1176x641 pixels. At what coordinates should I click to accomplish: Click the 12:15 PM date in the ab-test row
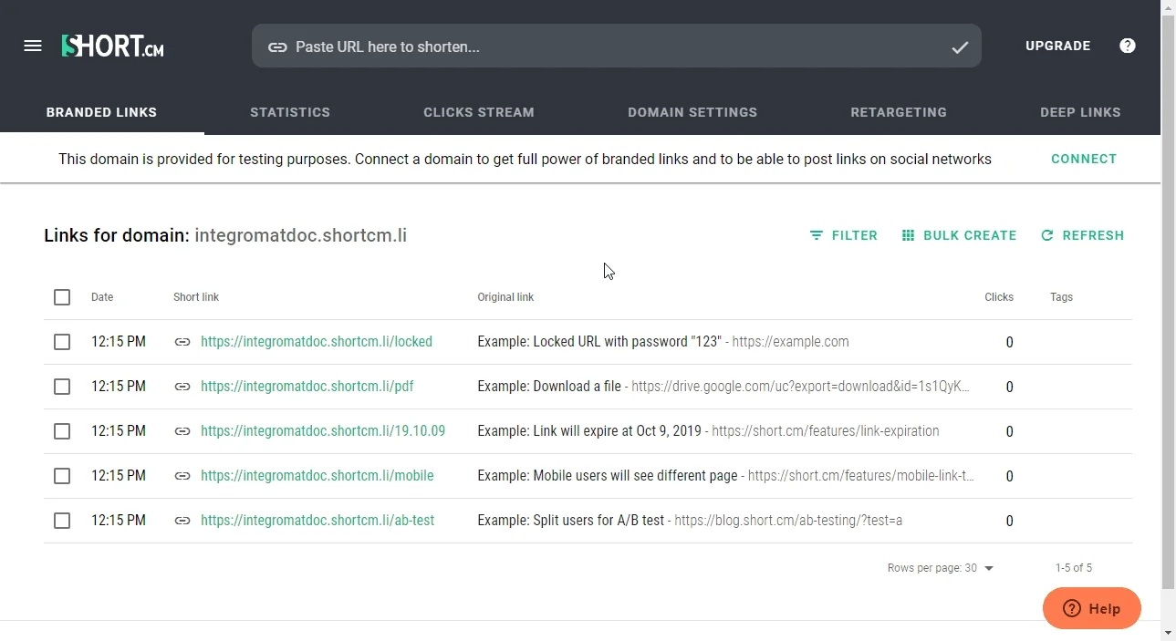[x=119, y=521]
